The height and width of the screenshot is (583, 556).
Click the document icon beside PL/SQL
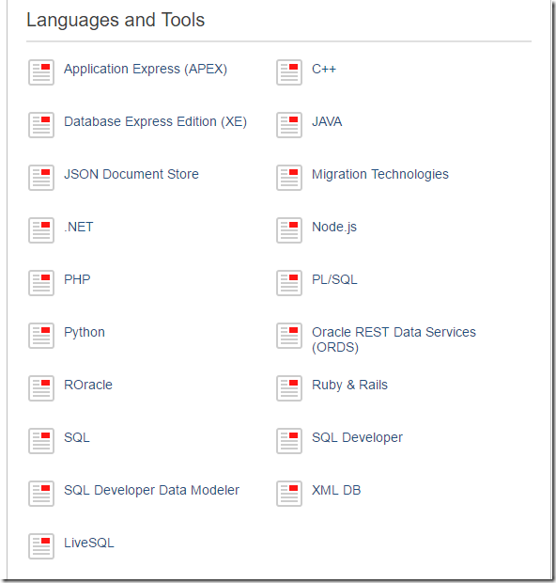(289, 283)
